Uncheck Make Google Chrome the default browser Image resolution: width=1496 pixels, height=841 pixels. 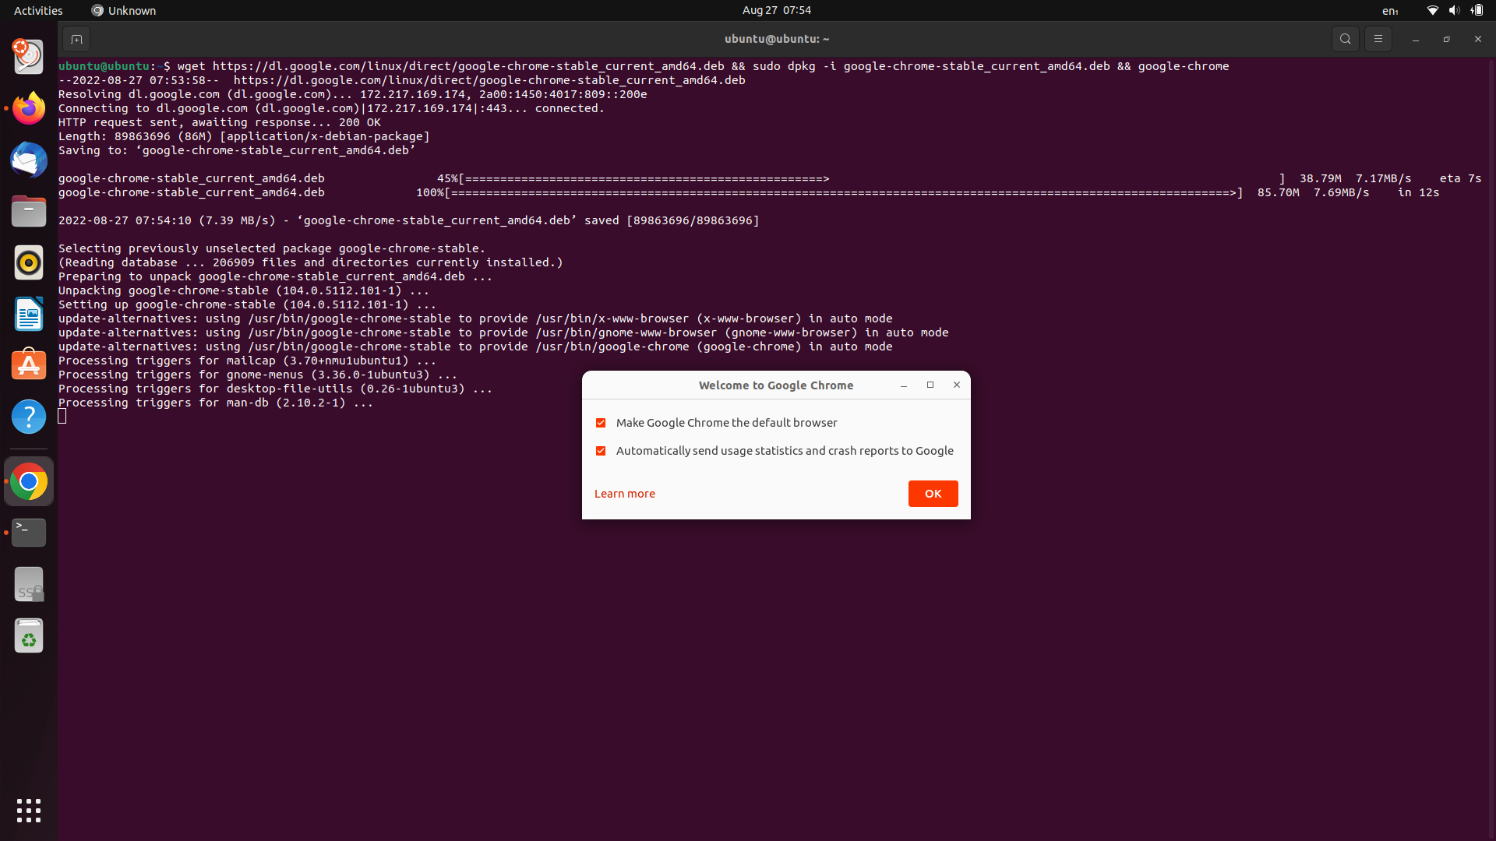point(601,423)
